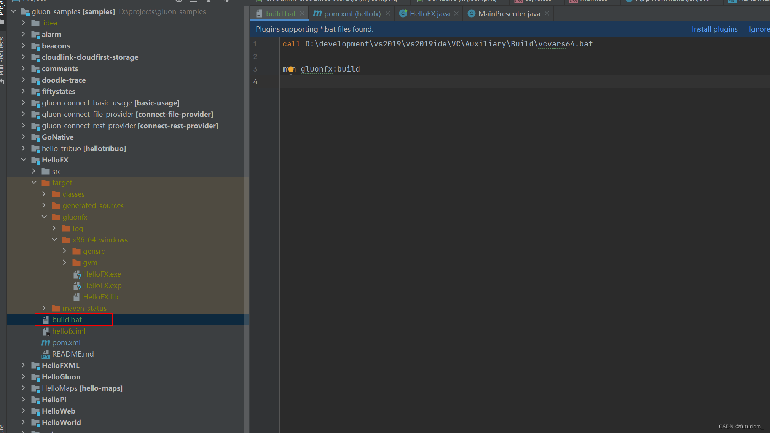Screen dimensions: 770x433
Task: Click the HelloFX.lib file icon
Action: click(x=77, y=297)
